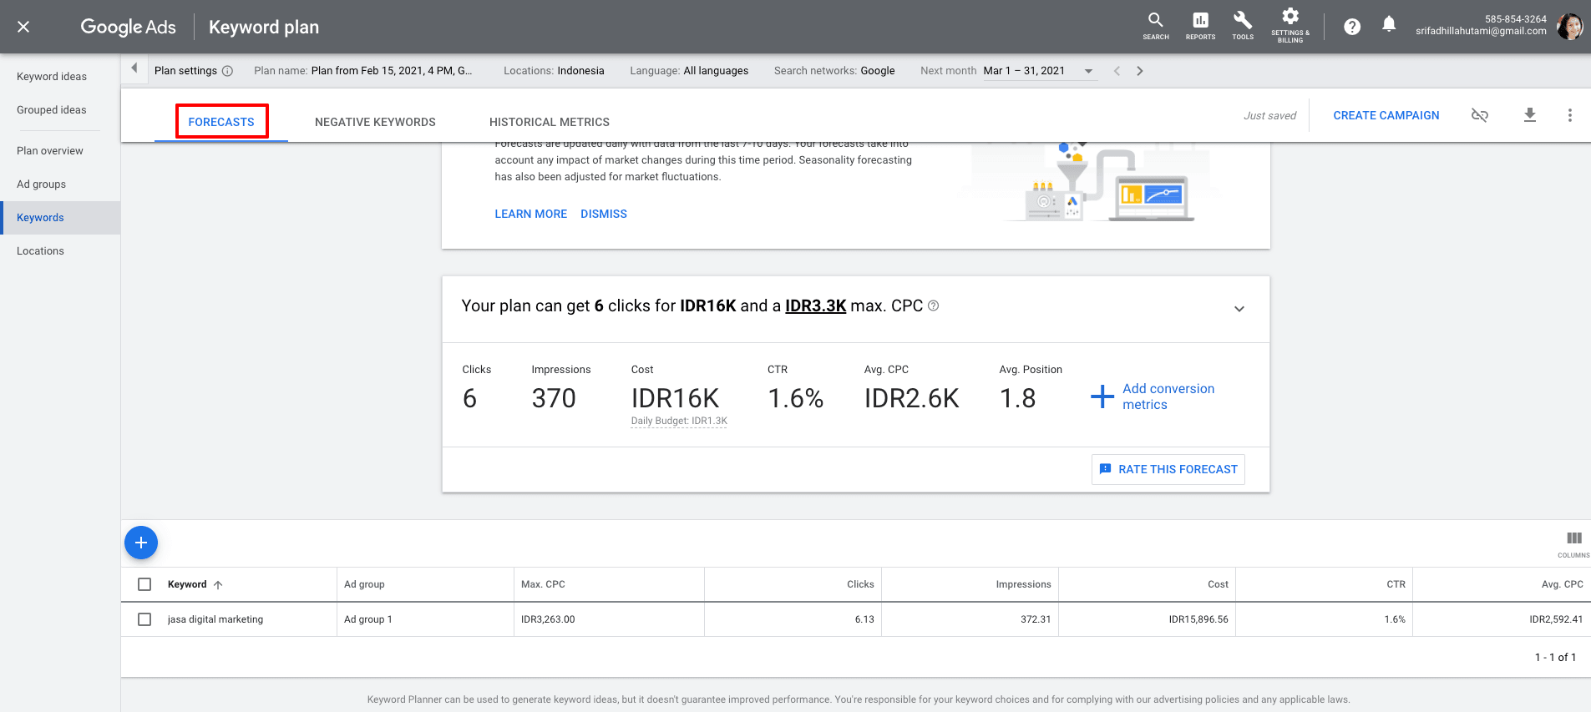Collapse the left sidebar arrow
Screen dimensions: 1591x712
(134, 68)
